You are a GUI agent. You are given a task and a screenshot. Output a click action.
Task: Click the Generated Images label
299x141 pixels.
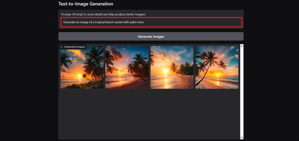[74, 47]
